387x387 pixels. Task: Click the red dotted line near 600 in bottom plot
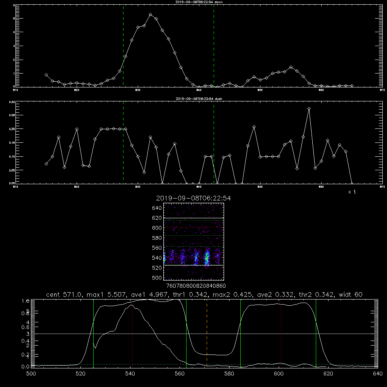pos(281,334)
